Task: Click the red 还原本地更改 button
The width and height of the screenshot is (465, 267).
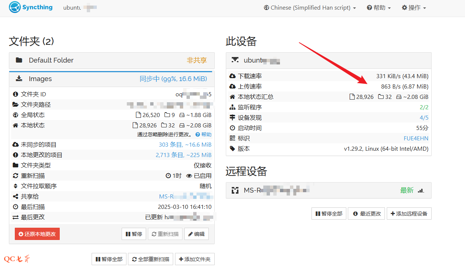Action: click(37, 234)
